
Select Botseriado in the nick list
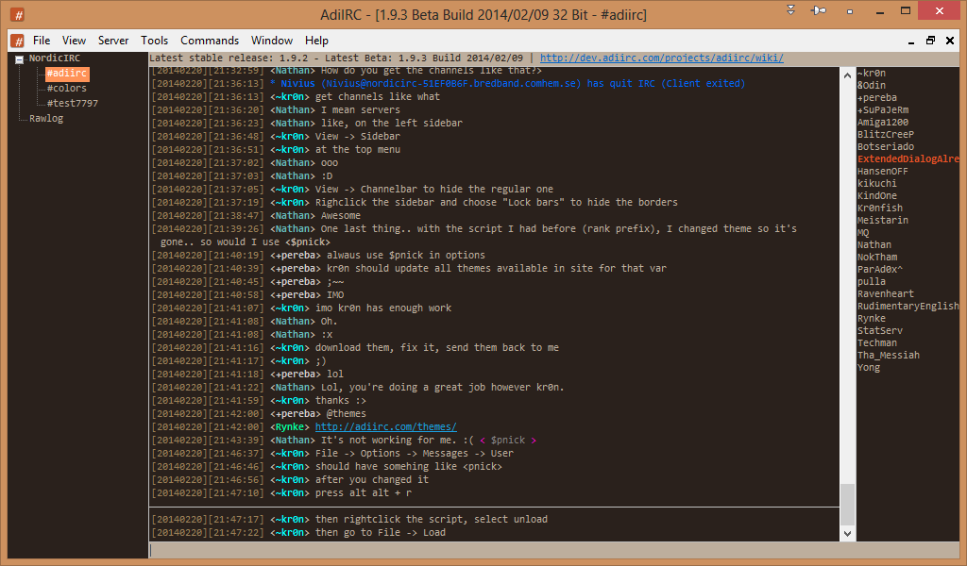click(886, 146)
